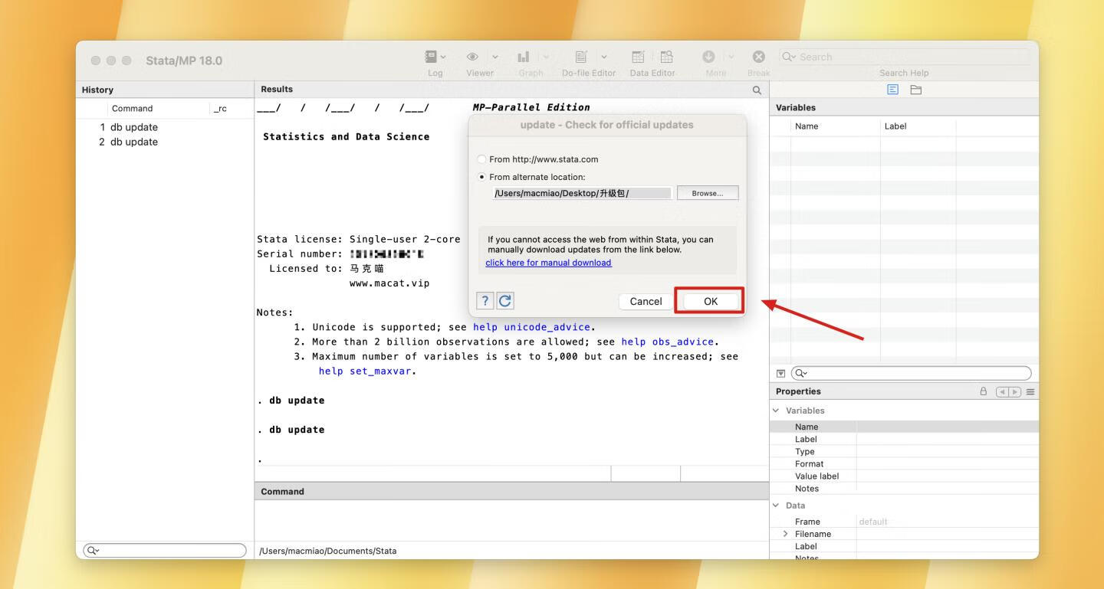Click the Command input area
1104x589 pixels.
(511, 520)
